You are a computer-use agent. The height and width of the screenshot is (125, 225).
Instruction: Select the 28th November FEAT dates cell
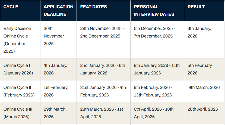tap(102, 32)
